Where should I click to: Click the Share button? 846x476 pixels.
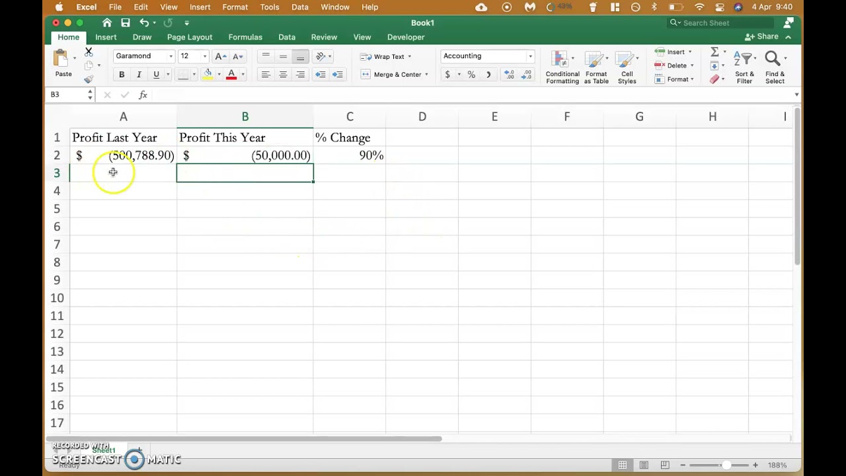[762, 37]
